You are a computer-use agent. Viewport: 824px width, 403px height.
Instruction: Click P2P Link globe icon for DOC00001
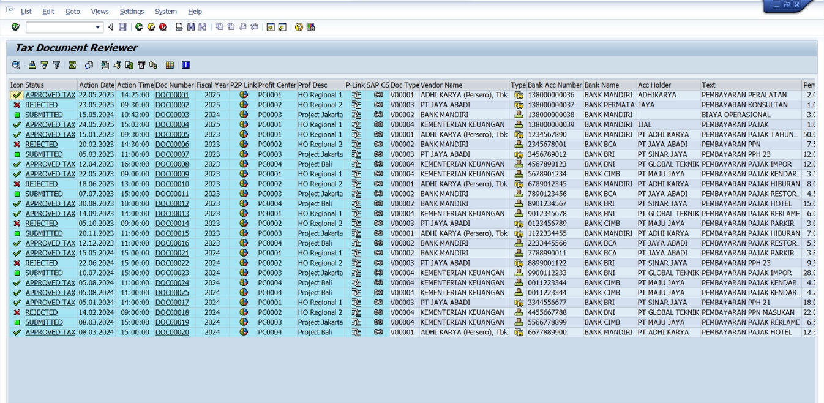244,95
